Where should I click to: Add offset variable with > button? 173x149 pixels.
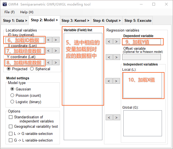116,57
